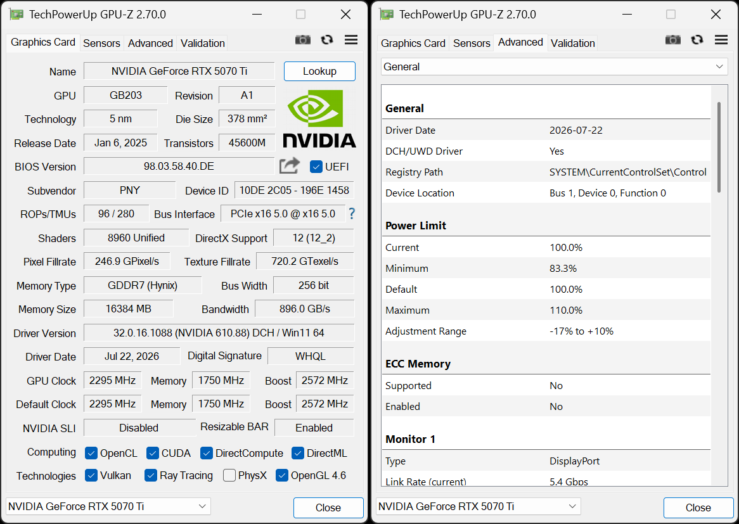The height and width of the screenshot is (524, 739).
Task: Click the Device Location row
Action: click(546, 193)
